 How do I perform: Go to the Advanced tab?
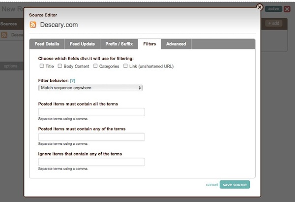coord(176,44)
